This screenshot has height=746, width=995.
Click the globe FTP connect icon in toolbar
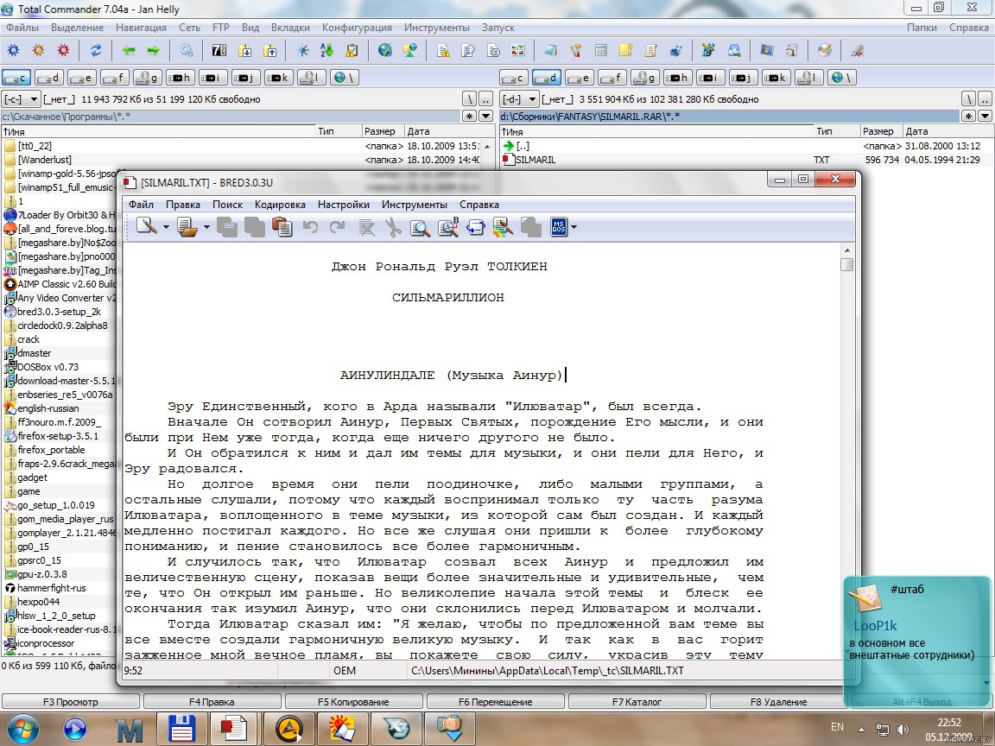point(384,50)
